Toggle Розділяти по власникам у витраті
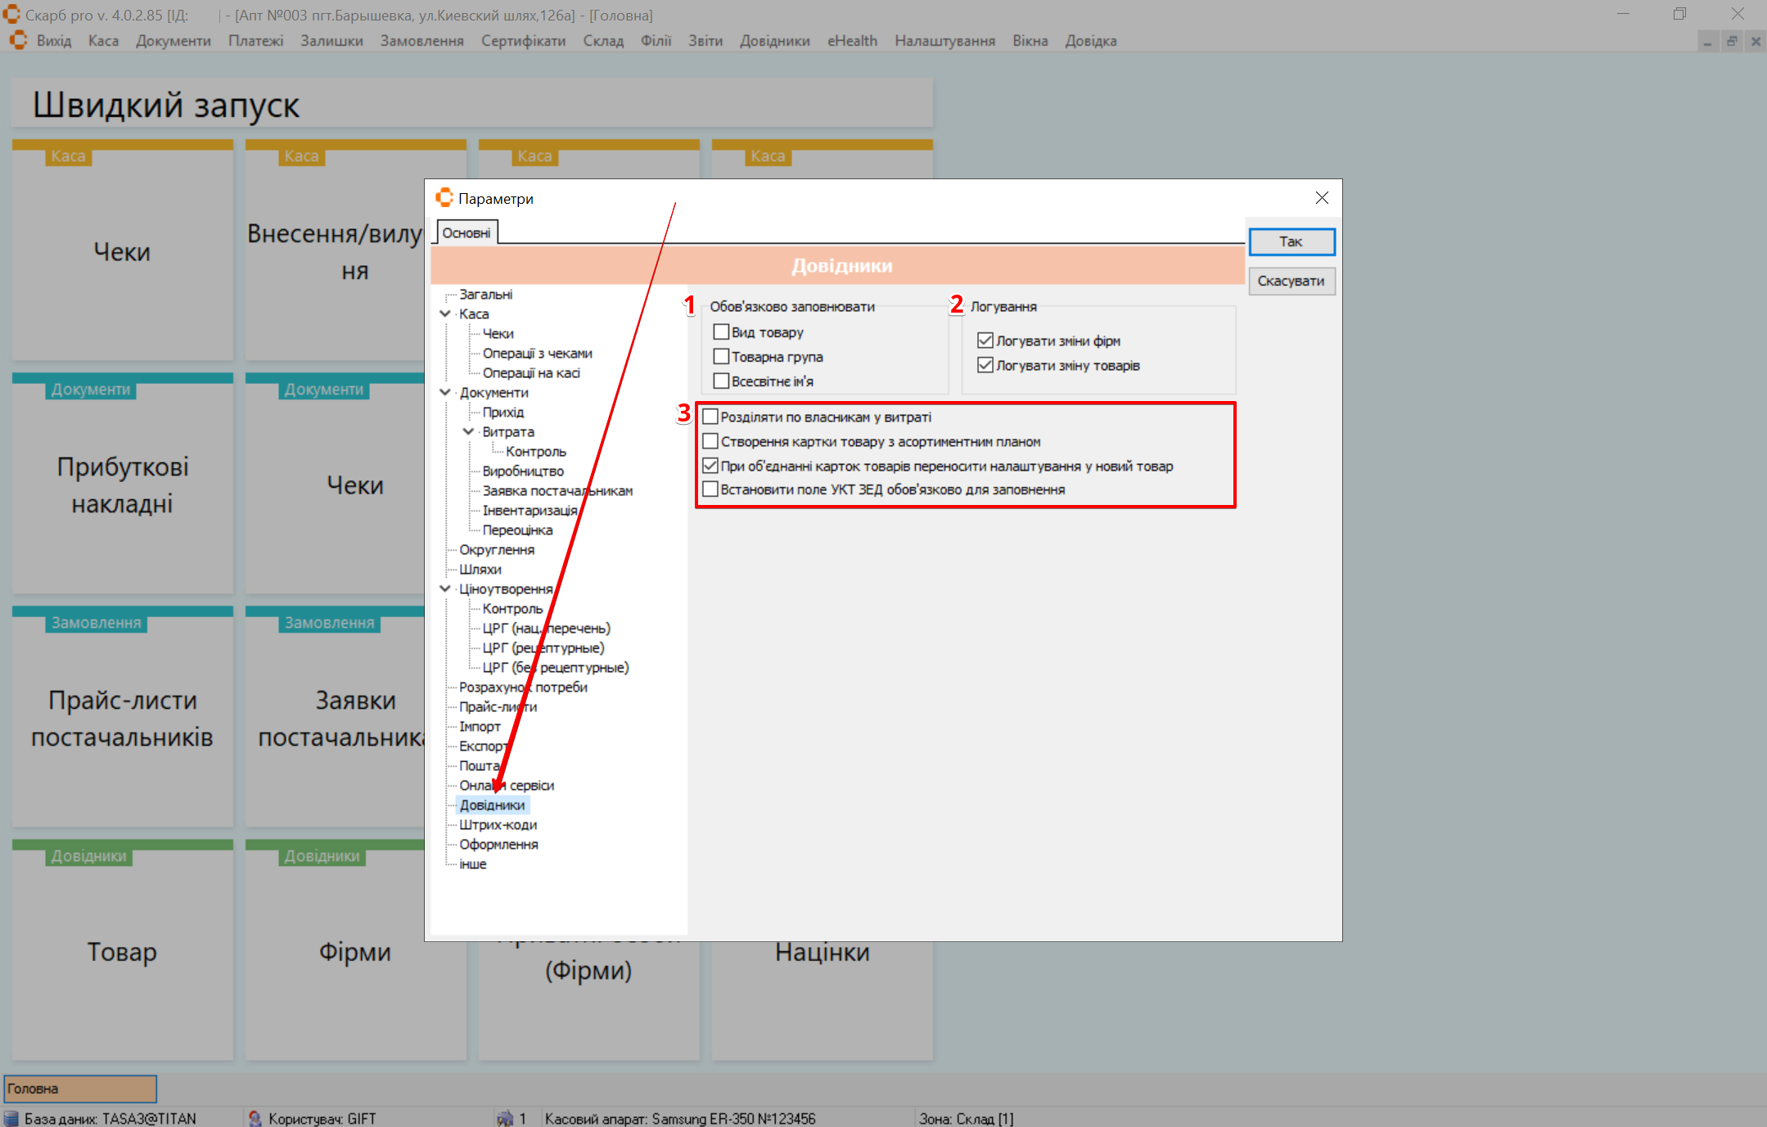The image size is (1767, 1127). click(x=710, y=417)
